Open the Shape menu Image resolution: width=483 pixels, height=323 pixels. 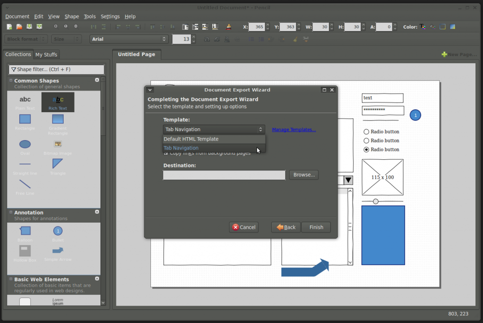72,16
